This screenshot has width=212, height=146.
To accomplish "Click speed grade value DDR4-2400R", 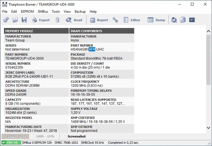I will pyautogui.click(x=16, y=95).
